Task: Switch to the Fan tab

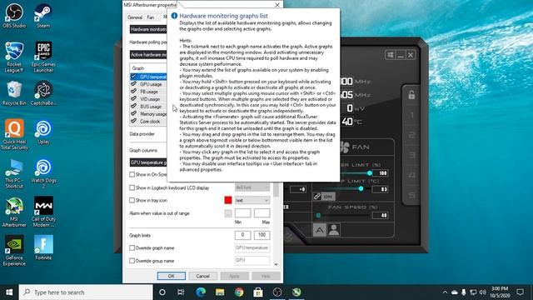Action: (151, 17)
